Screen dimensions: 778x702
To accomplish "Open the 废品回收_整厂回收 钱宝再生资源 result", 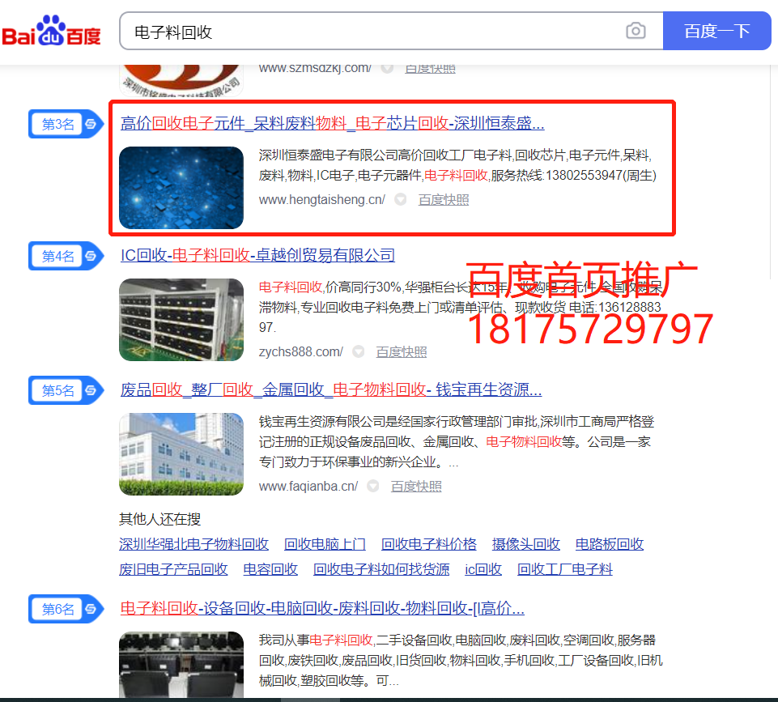I will (x=331, y=389).
